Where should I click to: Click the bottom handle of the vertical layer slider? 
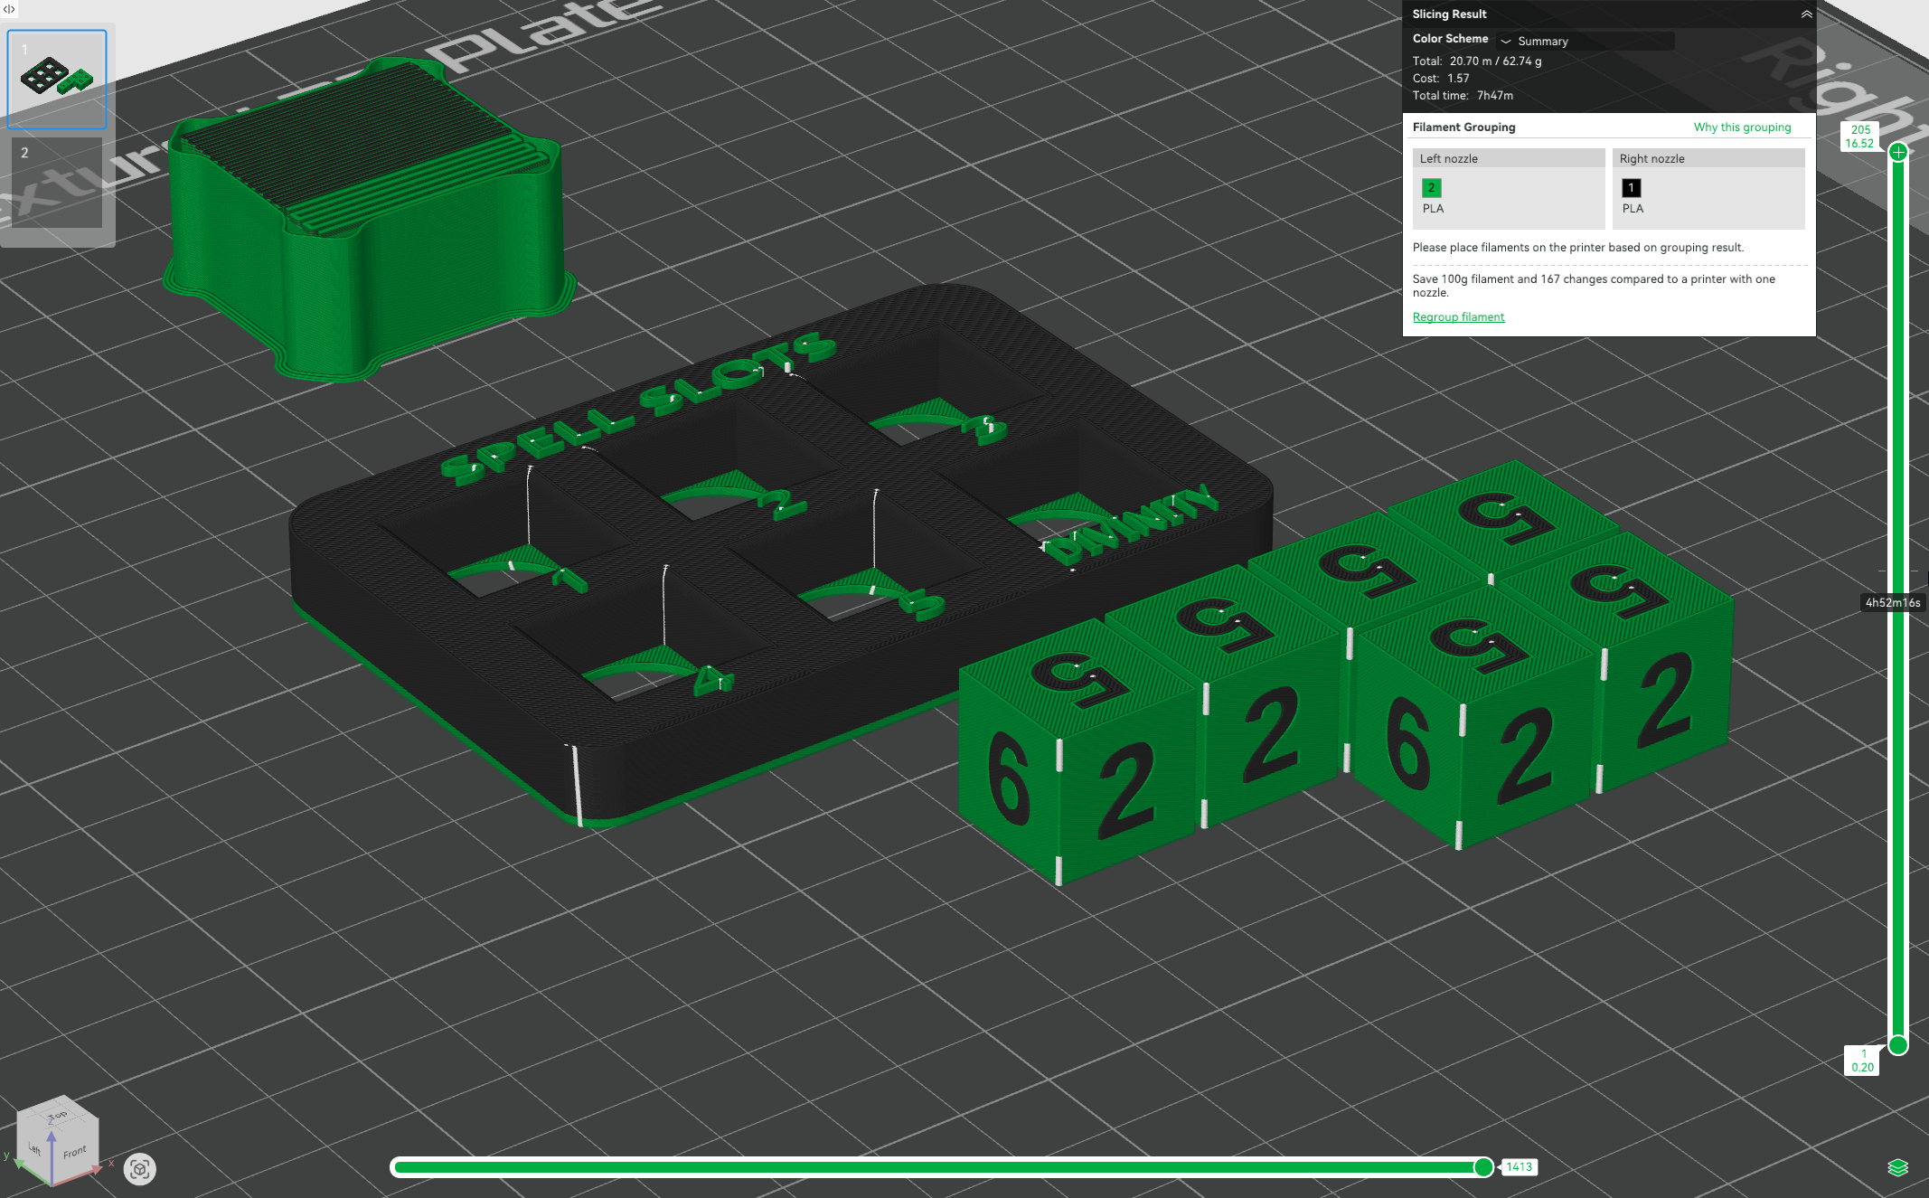1898,1045
